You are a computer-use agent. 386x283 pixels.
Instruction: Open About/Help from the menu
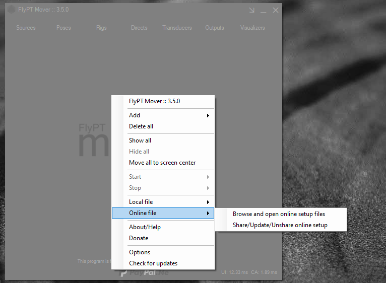click(x=145, y=227)
